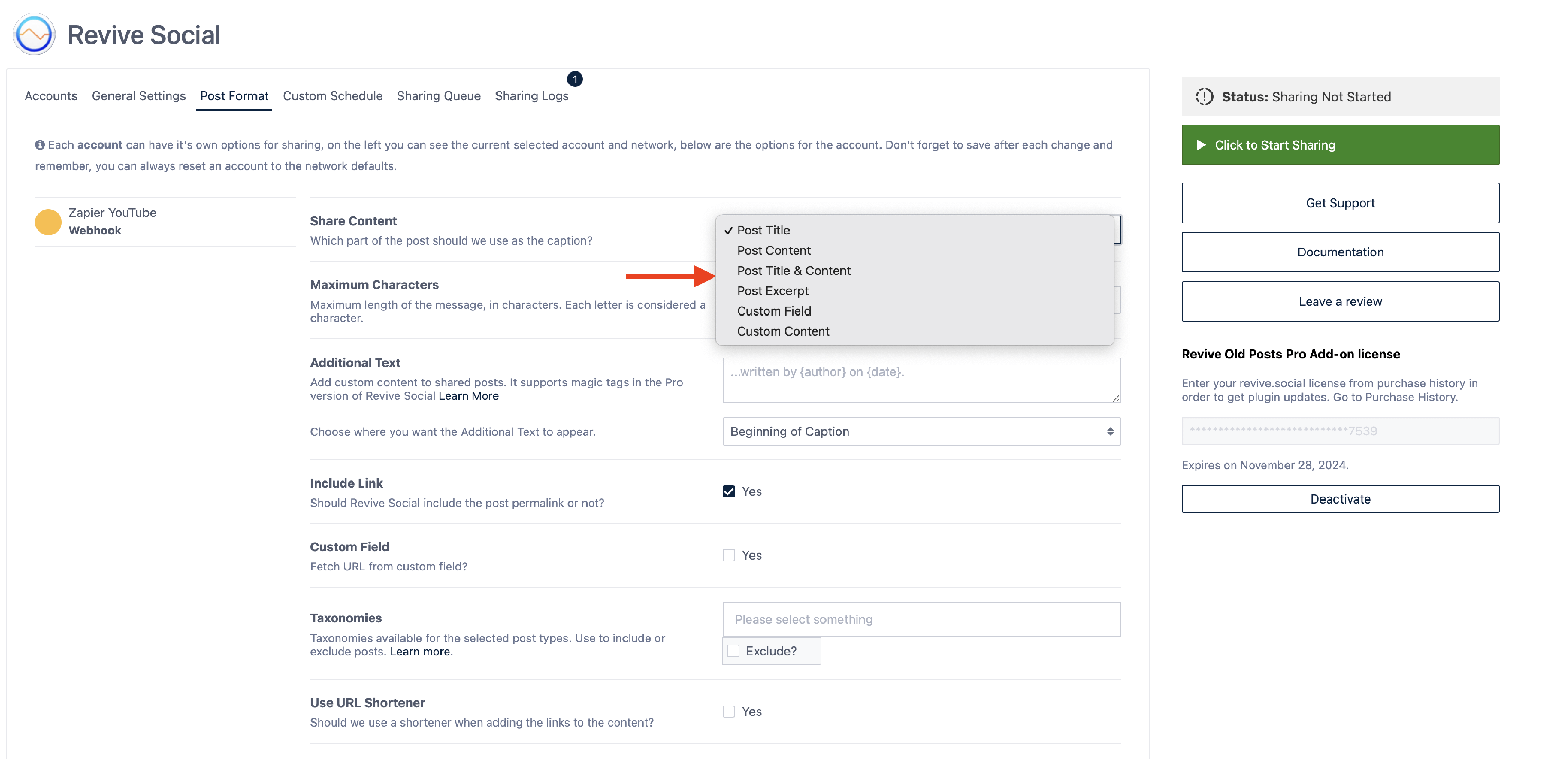Open Learn More link under Additional Text

pyautogui.click(x=468, y=396)
